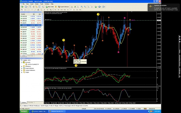The height and width of the screenshot is (113, 181).
Task: Open the chart templates icon
Action: point(104,7)
